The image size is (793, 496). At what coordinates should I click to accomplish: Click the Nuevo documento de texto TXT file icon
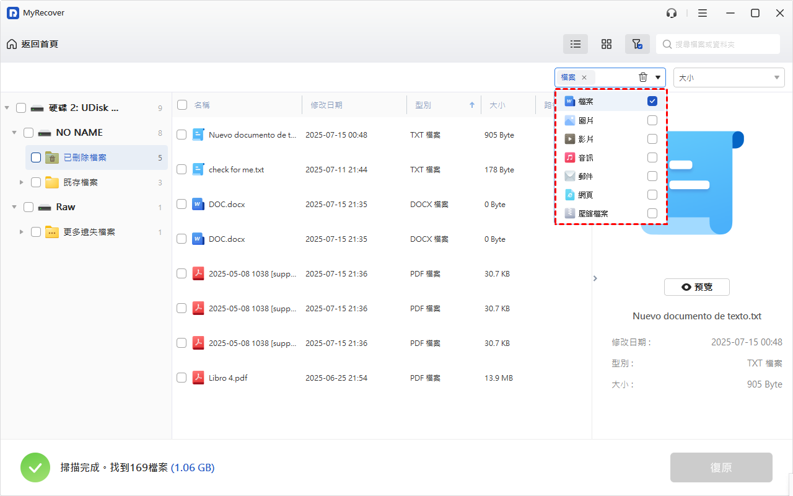pos(198,135)
